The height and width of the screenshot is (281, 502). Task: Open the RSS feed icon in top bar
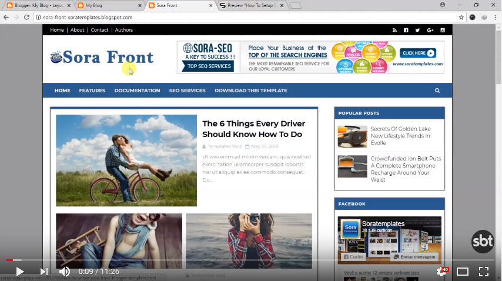[x=394, y=30]
